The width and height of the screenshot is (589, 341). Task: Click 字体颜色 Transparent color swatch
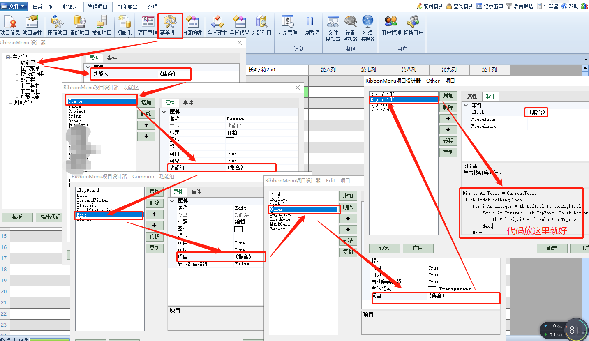tap(432, 289)
